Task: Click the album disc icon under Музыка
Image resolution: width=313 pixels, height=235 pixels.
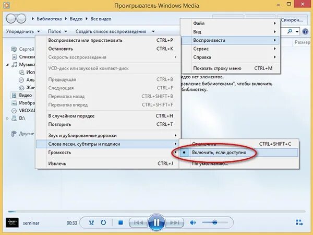Action: click(21, 80)
